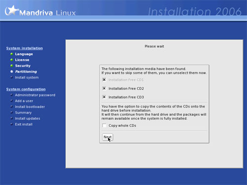Click Exit install step label
The height and width of the screenshot is (185, 247).
click(24, 124)
